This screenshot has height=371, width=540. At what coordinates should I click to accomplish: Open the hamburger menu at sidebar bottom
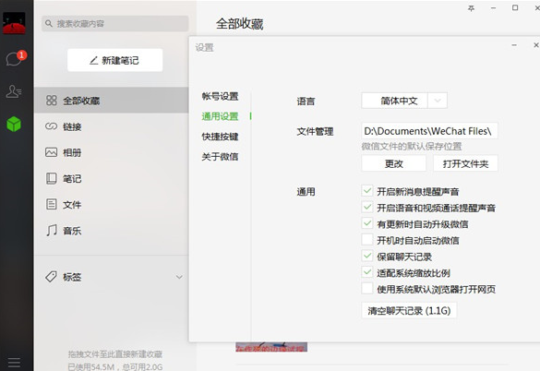14,363
